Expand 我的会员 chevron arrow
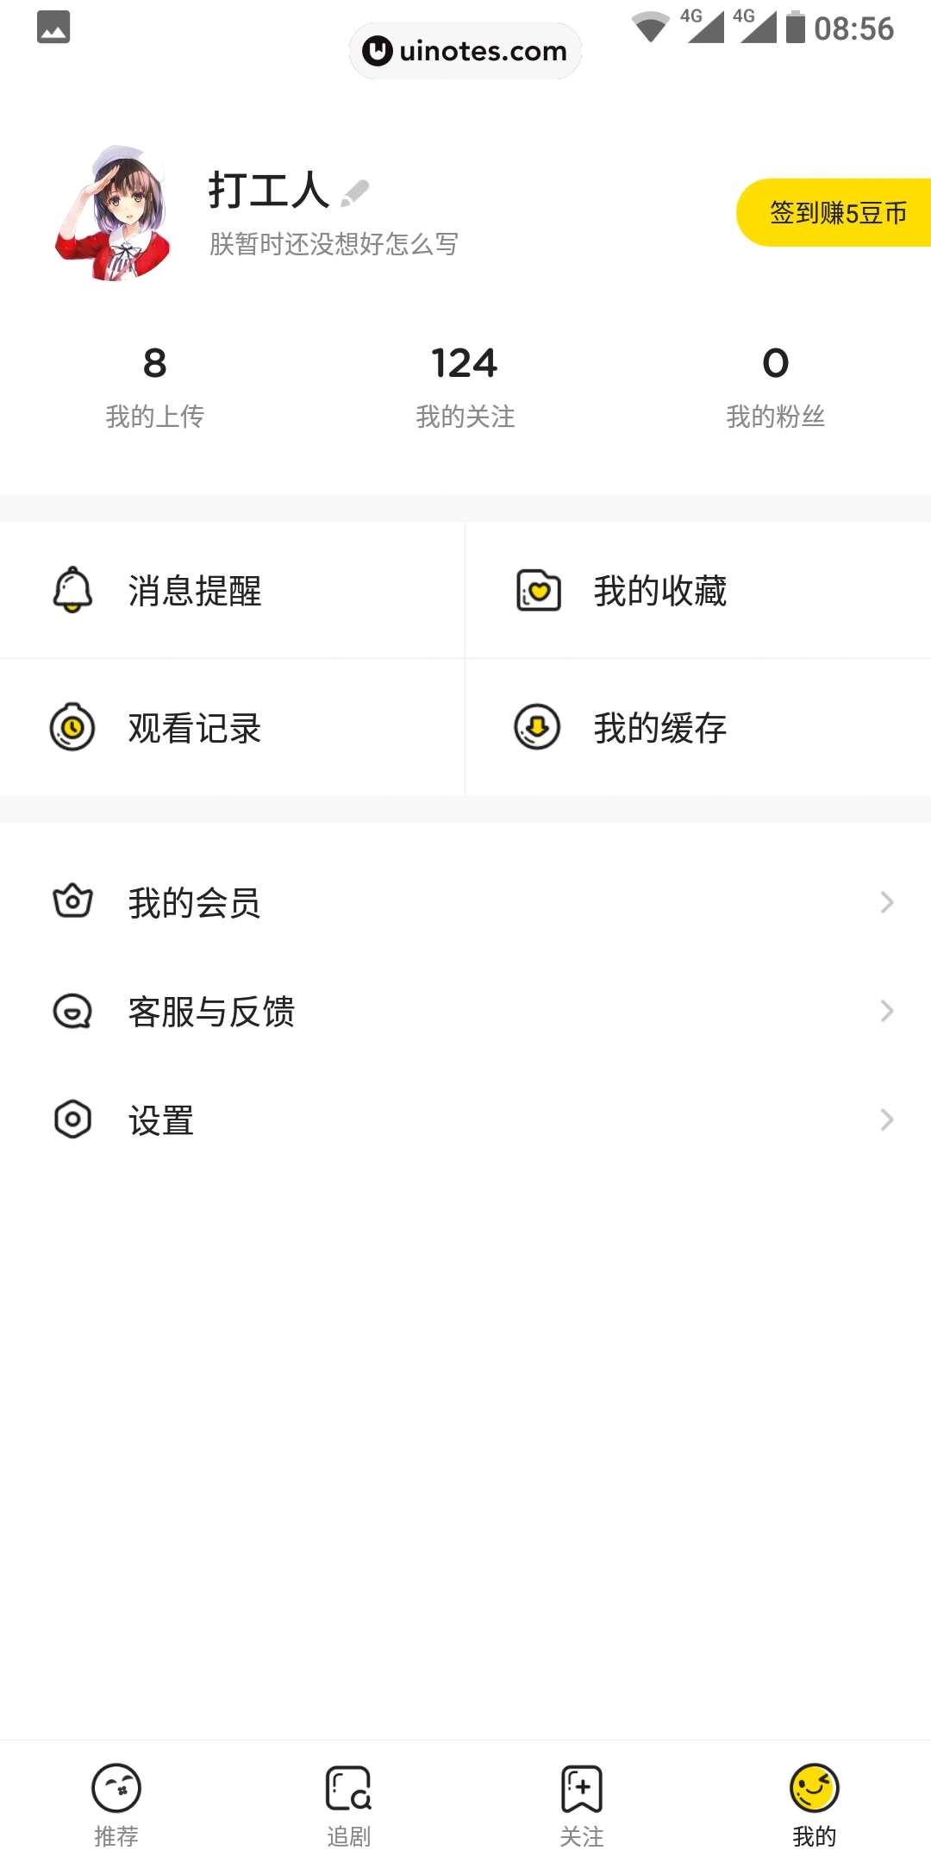The width and height of the screenshot is (931, 1863). tap(886, 902)
